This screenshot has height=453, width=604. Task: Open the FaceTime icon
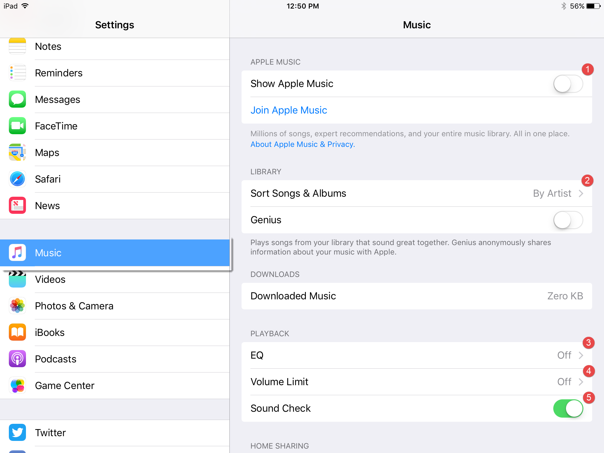[17, 126]
